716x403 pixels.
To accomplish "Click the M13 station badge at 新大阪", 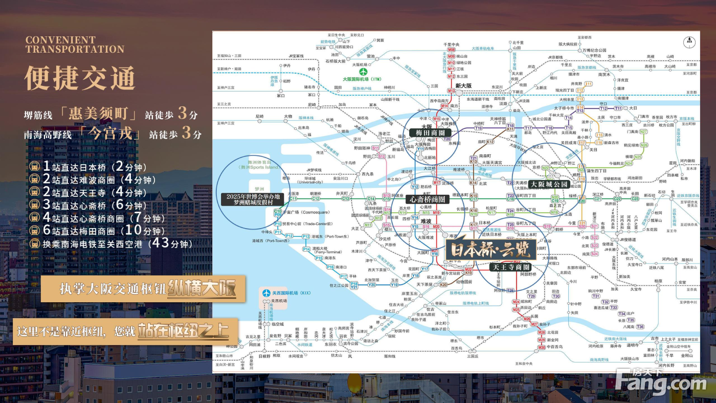I will (x=452, y=91).
